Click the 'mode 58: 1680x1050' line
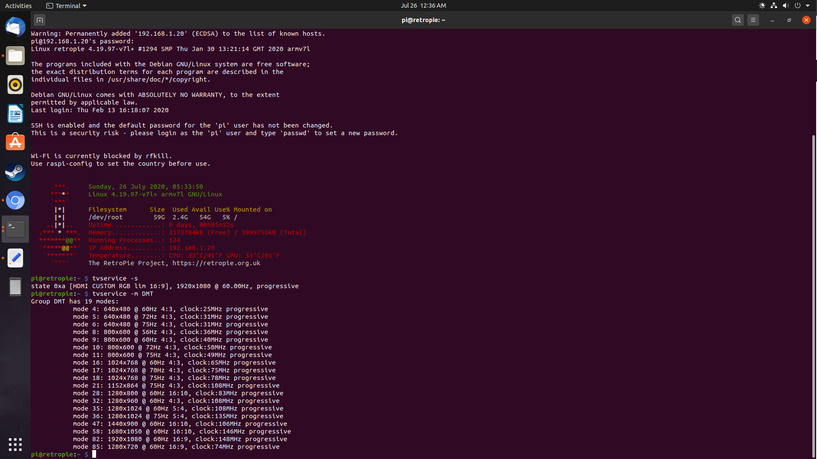 coord(182,431)
